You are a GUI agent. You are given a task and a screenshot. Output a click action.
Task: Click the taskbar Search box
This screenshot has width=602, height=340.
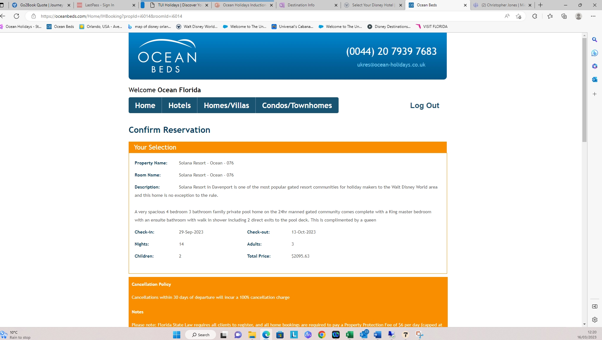201,335
